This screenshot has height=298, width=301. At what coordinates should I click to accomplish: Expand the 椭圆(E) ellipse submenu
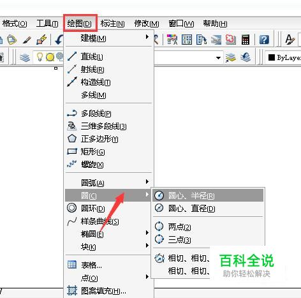tap(108, 234)
